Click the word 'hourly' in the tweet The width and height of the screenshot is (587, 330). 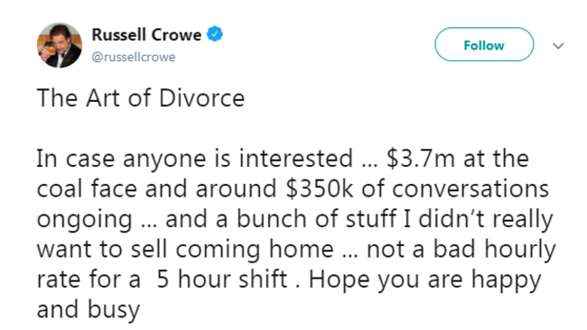pyautogui.click(x=520, y=250)
